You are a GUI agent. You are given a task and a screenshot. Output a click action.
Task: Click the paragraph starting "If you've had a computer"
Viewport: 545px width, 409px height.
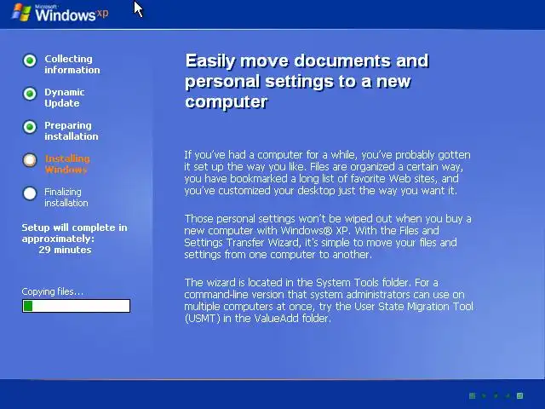pos(327,172)
